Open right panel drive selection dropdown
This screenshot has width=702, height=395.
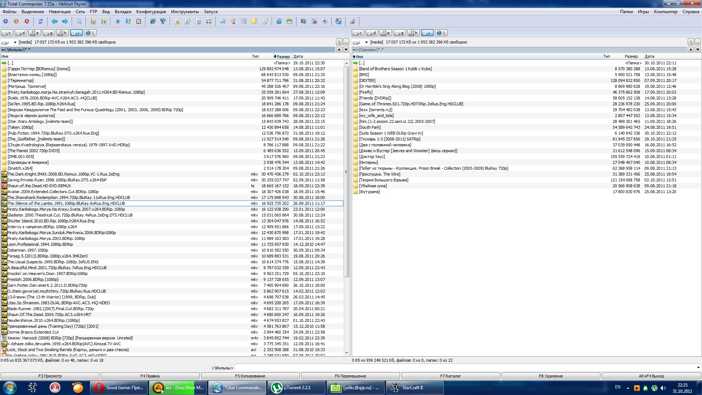click(x=361, y=42)
